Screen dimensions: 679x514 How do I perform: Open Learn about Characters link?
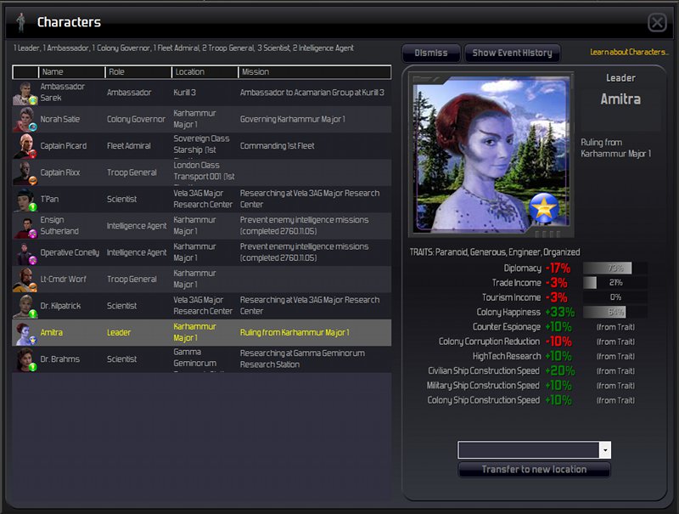pos(629,52)
